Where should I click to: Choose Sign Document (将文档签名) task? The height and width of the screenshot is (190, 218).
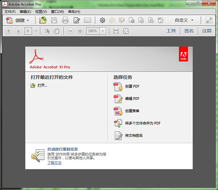(x=134, y=135)
